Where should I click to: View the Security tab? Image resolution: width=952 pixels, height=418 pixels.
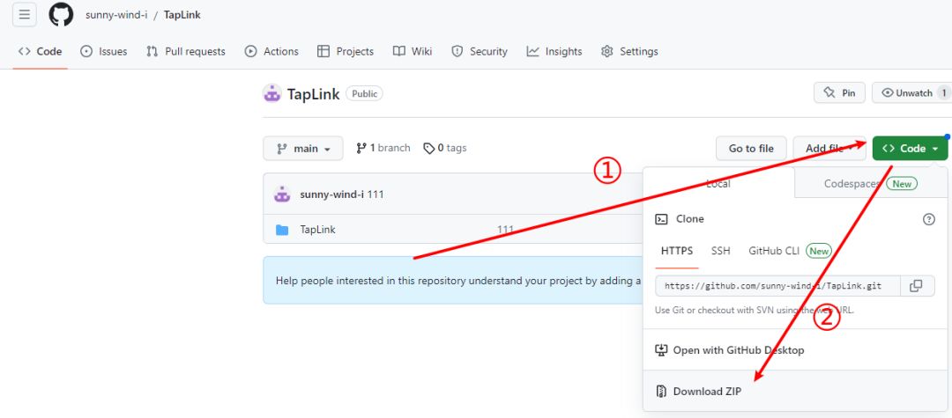point(479,52)
